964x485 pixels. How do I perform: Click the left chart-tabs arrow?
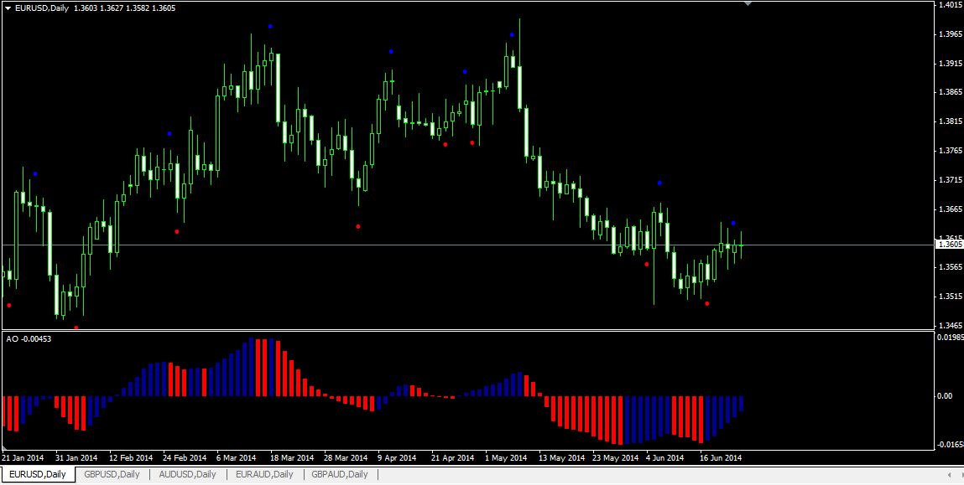point(949,475)
